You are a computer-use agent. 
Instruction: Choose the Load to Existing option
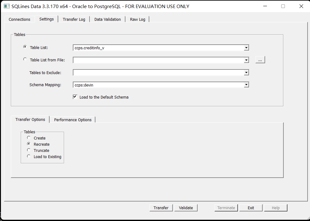pyautogui.click(x=29, y=156)
